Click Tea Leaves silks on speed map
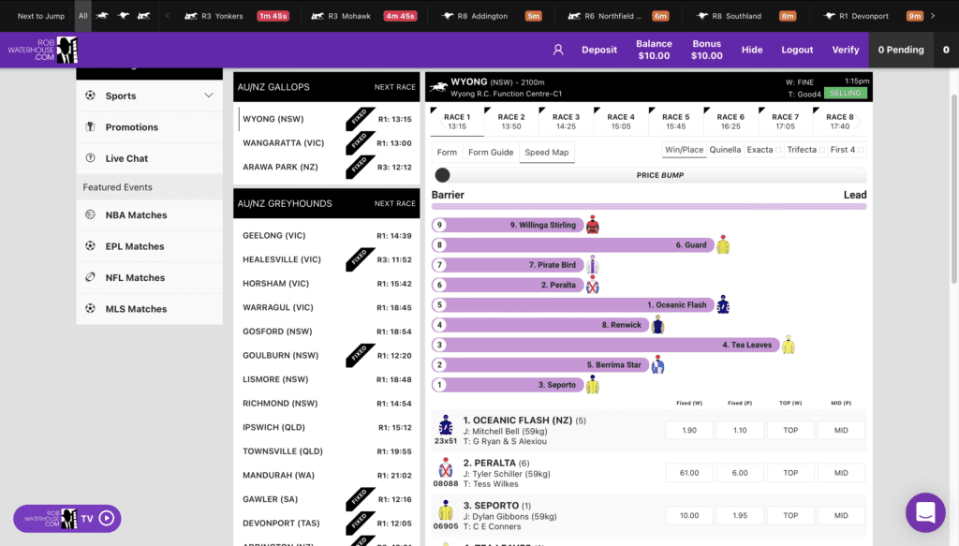Screen dimensions: 959x546 tap(789, 345)
